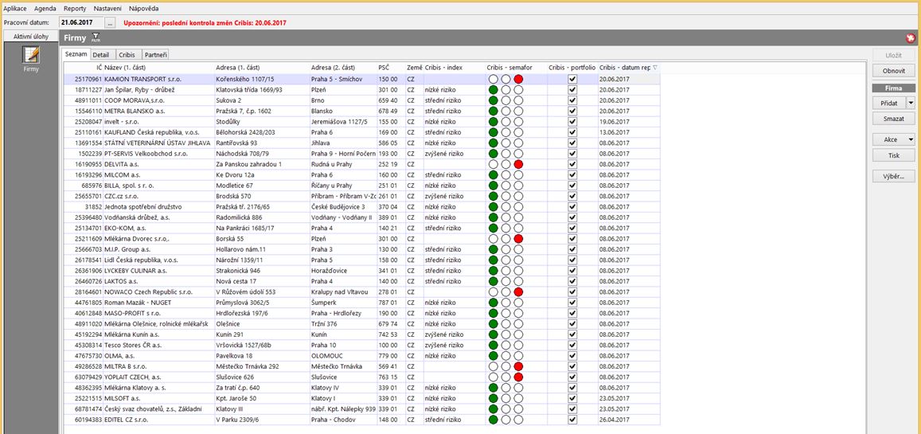Viewport: 921px width, 434px height.
Task: Select the Seznam tab
Action: (76, 54)
